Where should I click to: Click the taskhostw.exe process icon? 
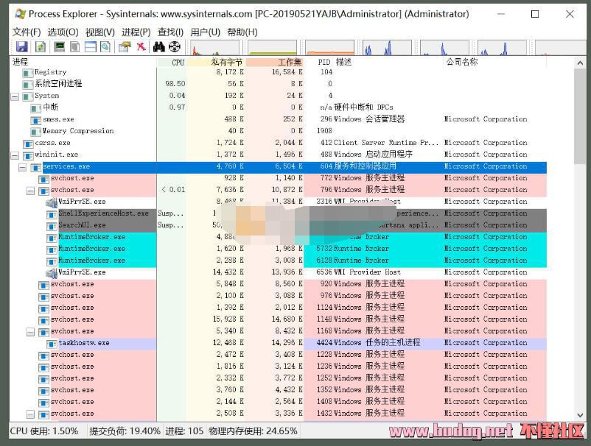(x=52, y=344)
